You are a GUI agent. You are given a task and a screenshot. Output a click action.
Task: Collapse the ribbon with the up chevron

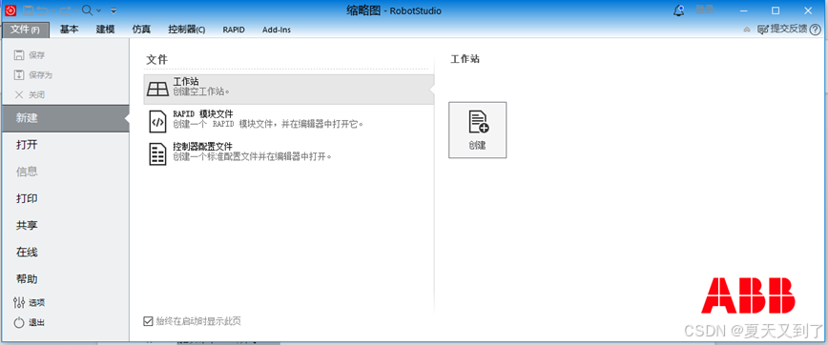(x=747, y=30)
